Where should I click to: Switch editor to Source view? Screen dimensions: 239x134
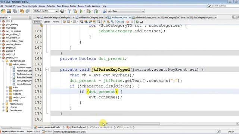[37, 22]
